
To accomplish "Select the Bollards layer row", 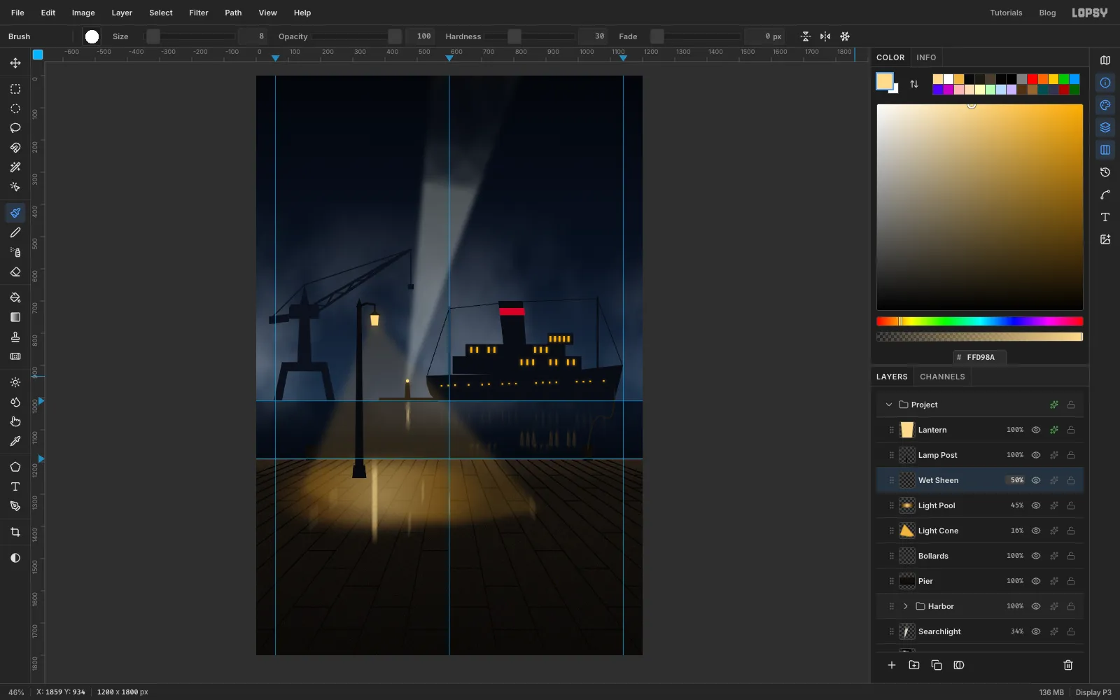I will click(980, 556).
